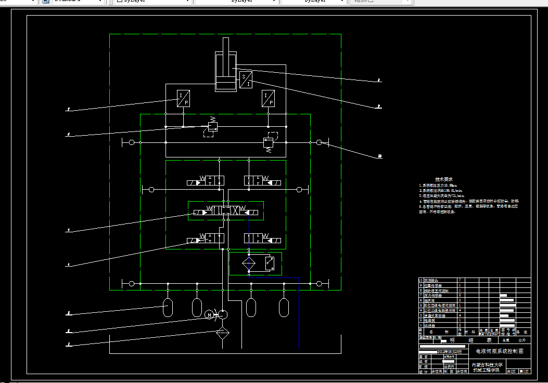The image size is (548, 383).
Task: Open the Standard text style dropdown
Action: pos(78,2)
